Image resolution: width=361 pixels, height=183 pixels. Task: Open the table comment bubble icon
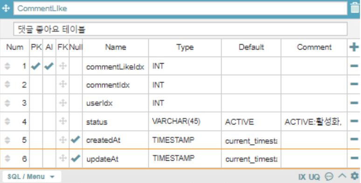(329, 176)
